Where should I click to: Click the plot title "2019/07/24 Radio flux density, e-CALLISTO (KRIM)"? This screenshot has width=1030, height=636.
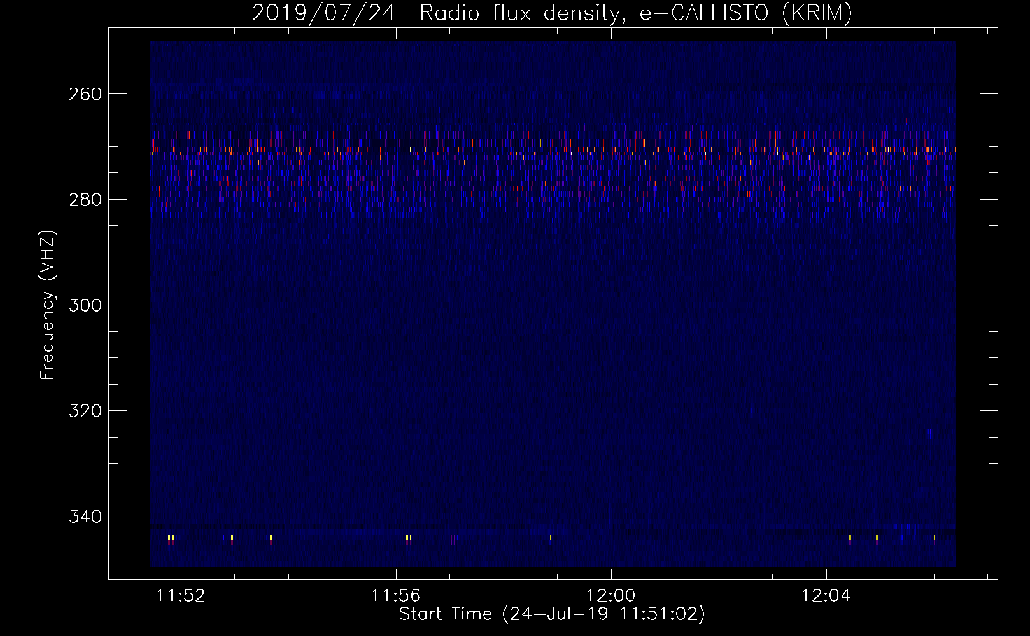coord(552,13)
